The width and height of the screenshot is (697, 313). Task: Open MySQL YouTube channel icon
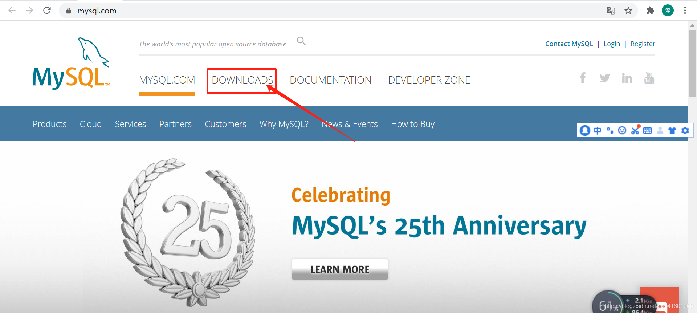pyautogui.click(x=649, y=78)
